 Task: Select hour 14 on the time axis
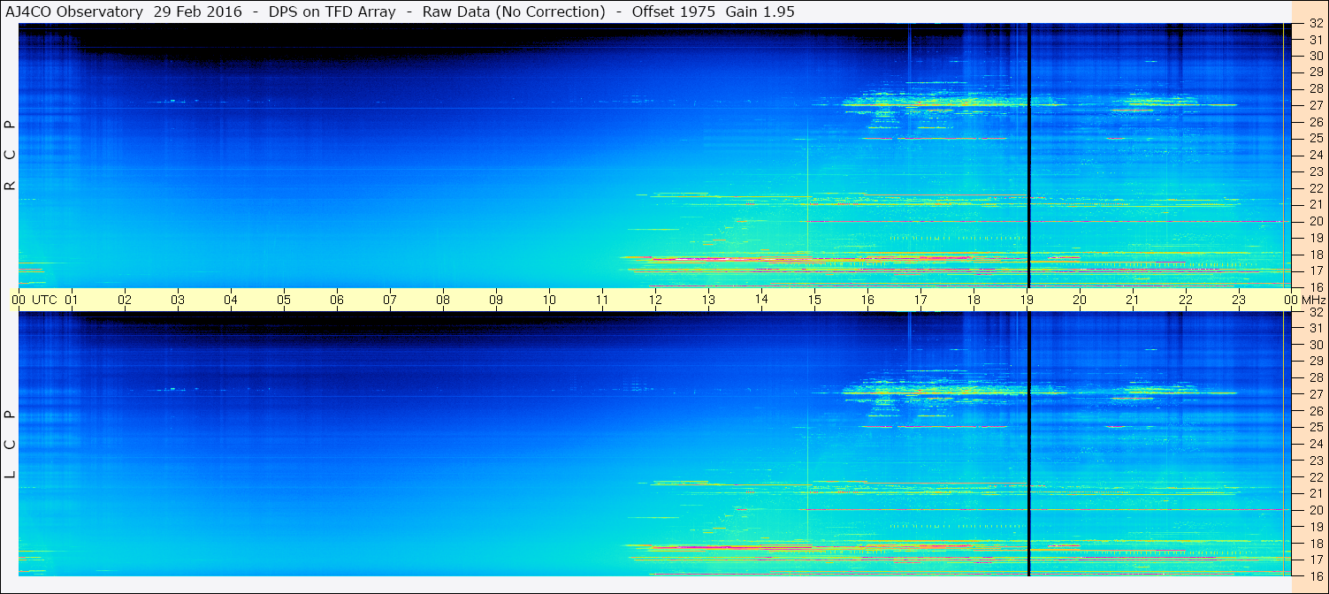(761, 300)
